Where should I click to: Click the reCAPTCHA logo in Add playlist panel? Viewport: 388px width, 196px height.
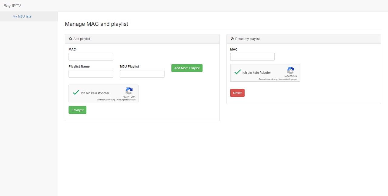[129, 91]
